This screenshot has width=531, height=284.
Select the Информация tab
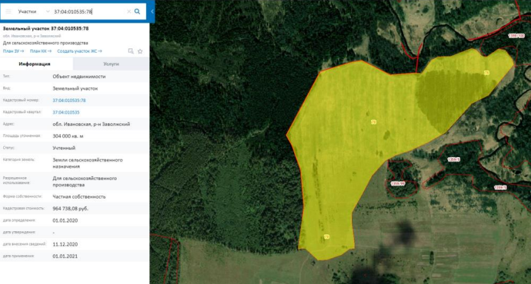click(x=35, y=64)
